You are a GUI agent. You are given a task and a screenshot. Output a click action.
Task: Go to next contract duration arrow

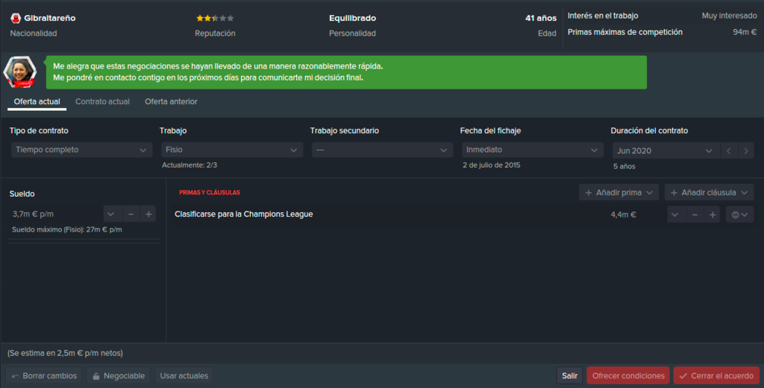(746, 150)
